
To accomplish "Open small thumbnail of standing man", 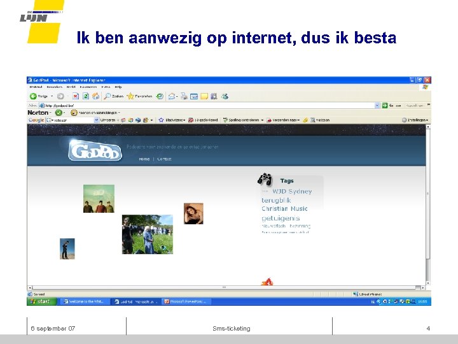I will 67,248.
